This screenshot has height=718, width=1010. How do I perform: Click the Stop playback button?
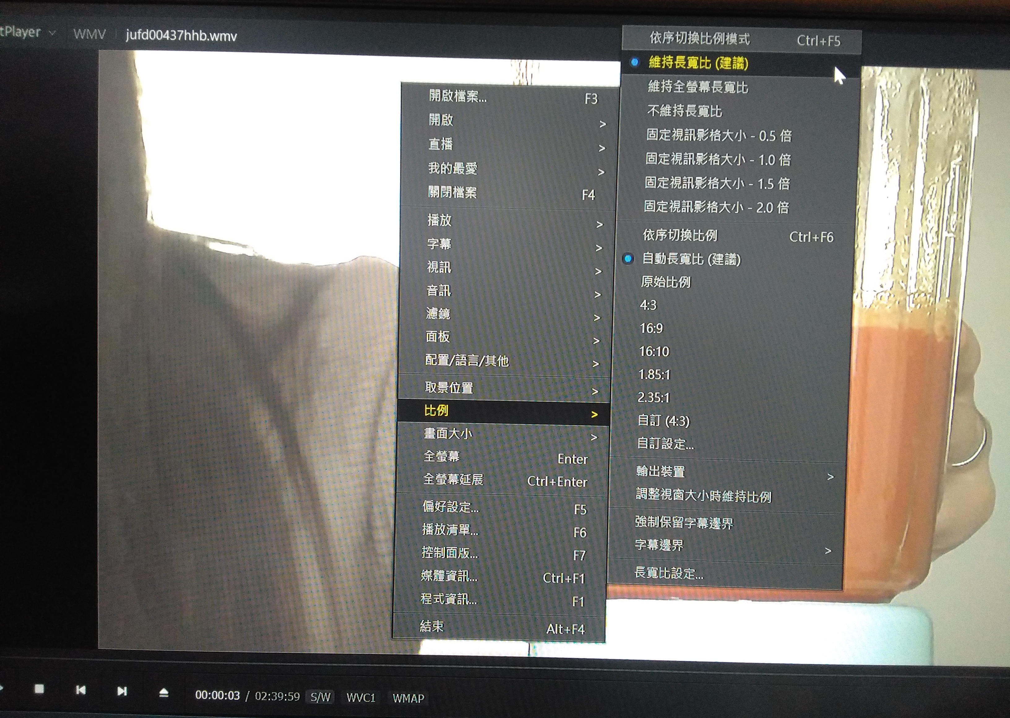pyautogui.click(x=39, y=689)
